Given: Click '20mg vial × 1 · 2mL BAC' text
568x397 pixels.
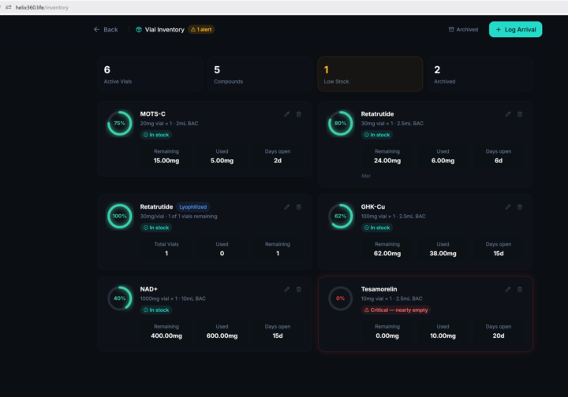Looking at the screenshot, I should (169, 124).
